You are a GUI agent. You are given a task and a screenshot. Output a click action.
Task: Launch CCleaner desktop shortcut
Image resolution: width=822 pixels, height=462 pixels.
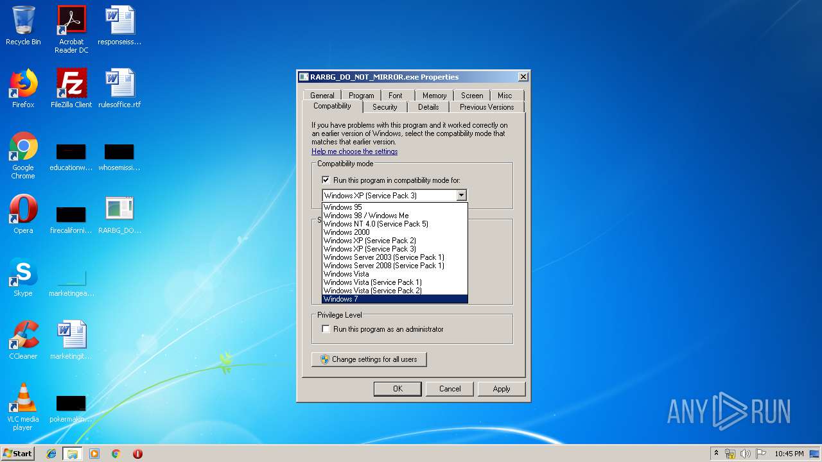(23, 340)
